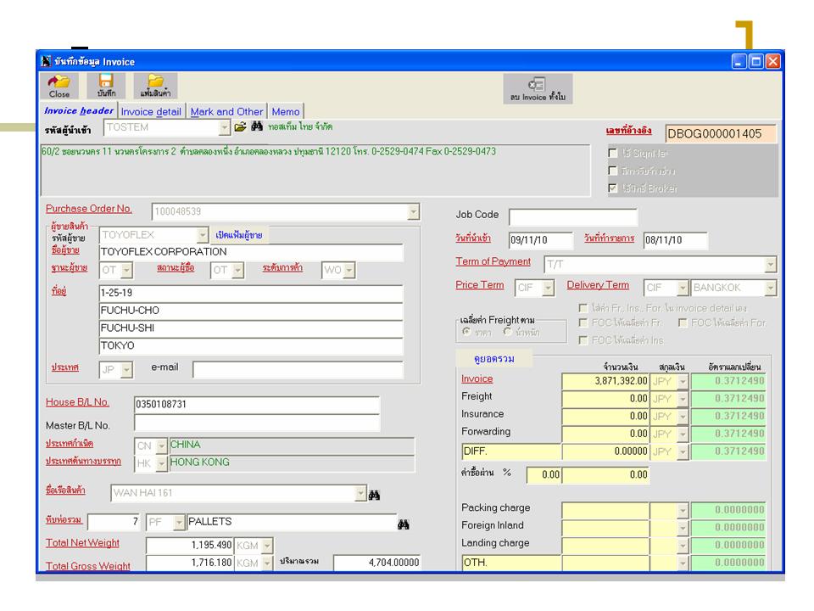This screenshot has width=814, height=611.
Task: Click the House B/L No. link label
Action: click(77, 402)
